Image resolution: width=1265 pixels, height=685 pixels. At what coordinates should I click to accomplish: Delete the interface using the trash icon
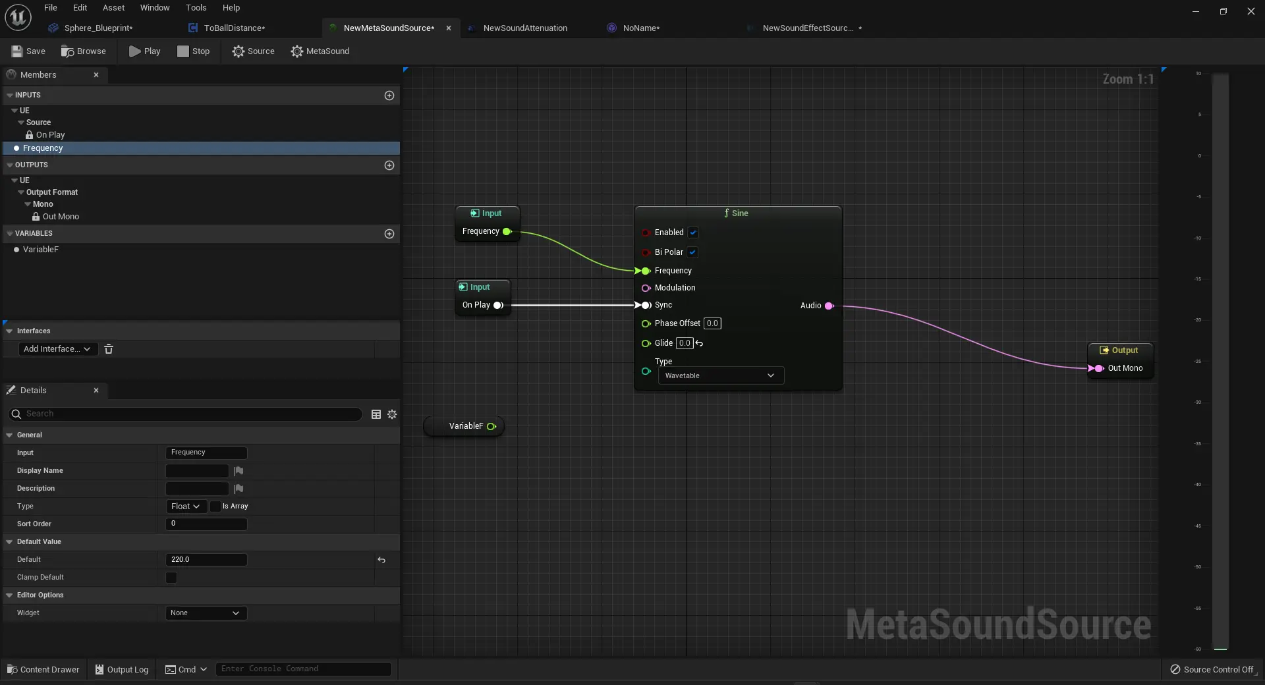[109, 349]
